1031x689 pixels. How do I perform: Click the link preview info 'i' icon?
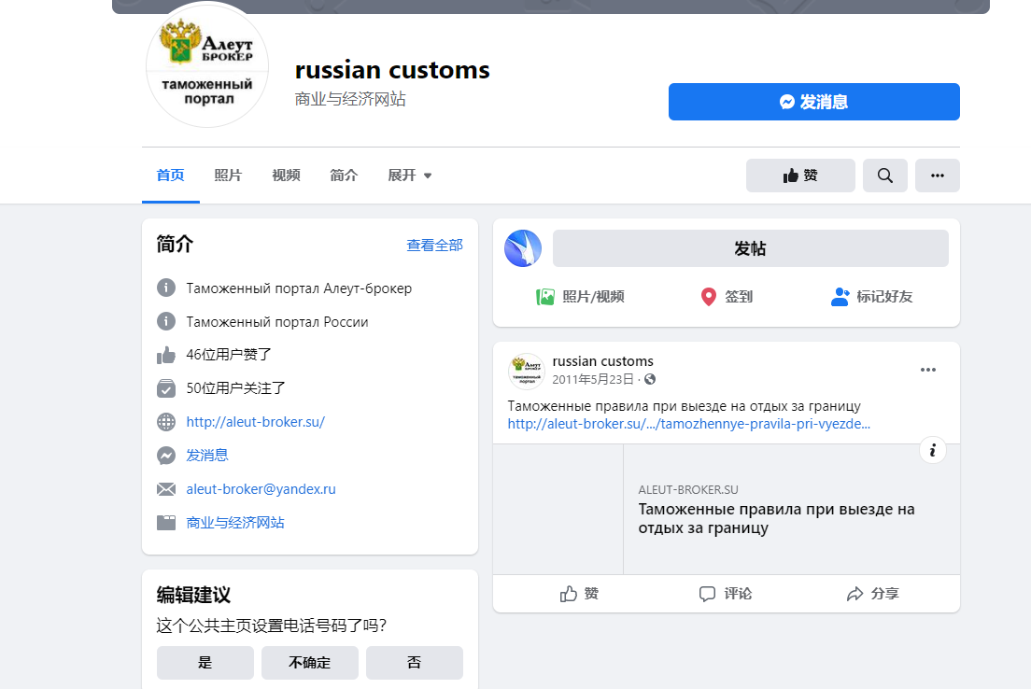[x=932, y=450]
